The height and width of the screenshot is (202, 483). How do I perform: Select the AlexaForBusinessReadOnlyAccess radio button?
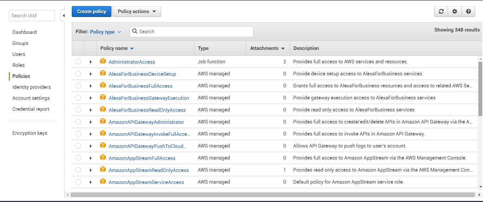pos(78,110)
